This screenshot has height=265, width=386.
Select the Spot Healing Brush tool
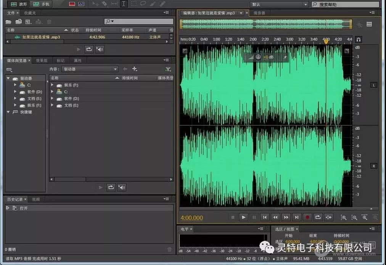pyautogui.click(x=162, y=4)
